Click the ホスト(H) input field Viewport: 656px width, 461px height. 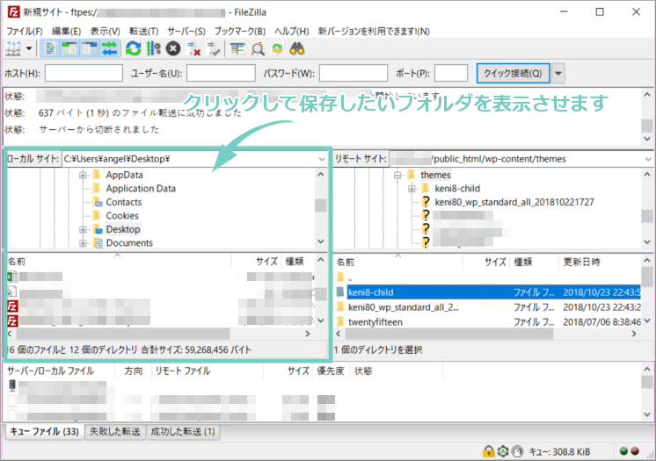click(x=84, y=73)
